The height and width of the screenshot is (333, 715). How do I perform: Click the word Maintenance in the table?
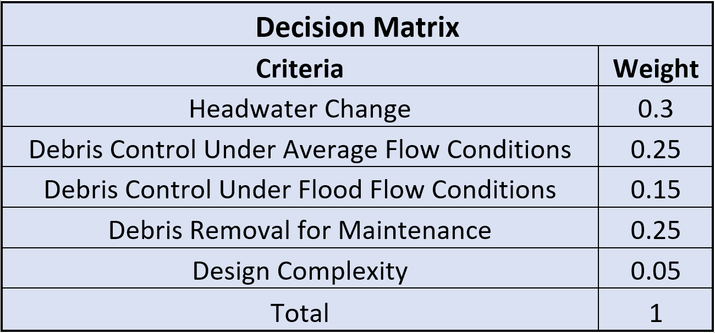(415, 230)
